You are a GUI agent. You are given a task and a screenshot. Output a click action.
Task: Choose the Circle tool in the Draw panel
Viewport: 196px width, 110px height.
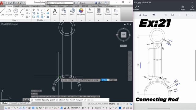[16, 12]
